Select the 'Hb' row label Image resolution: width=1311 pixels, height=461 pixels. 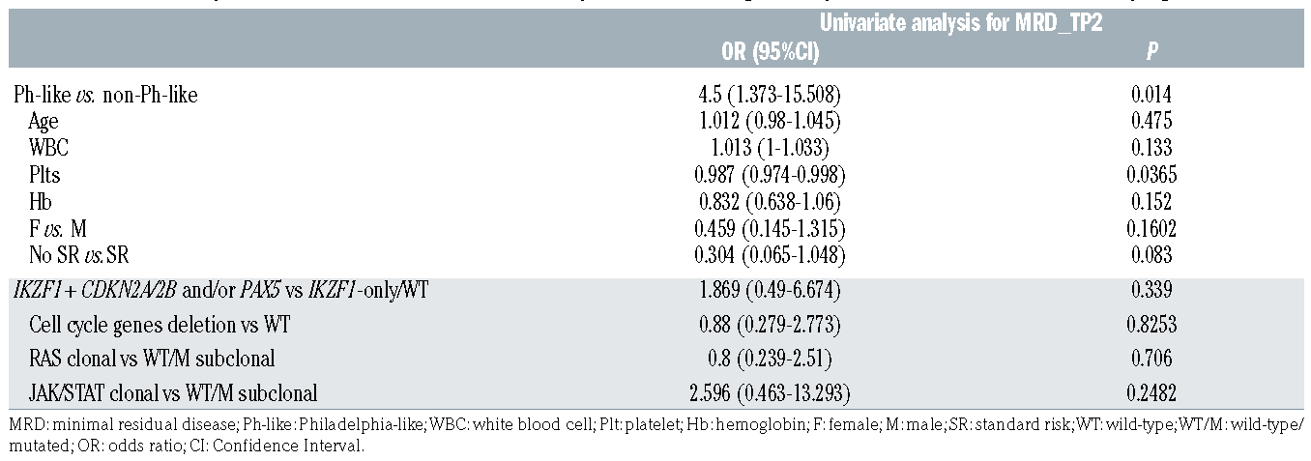pos(40,202)
